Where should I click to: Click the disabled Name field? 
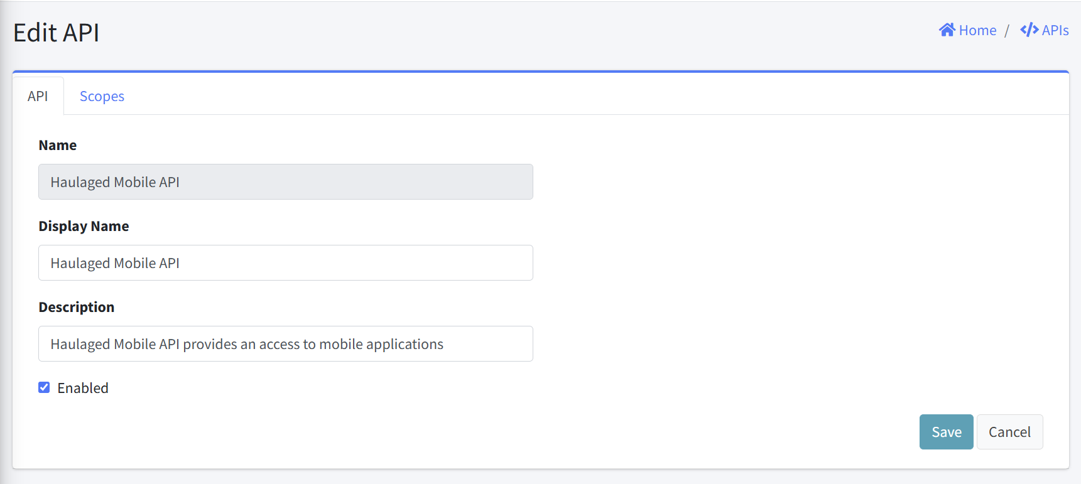click(286, 182)
